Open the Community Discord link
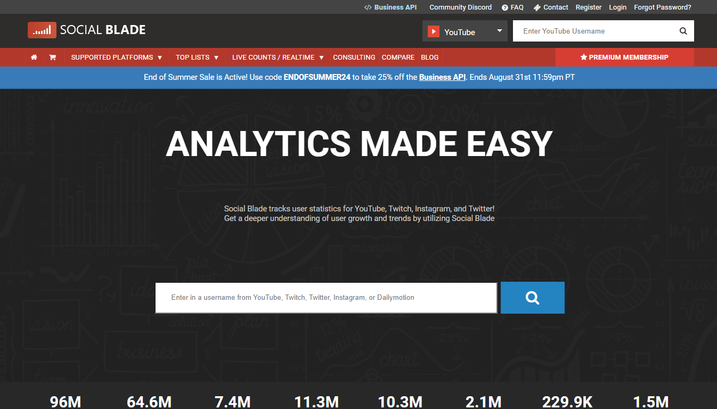717x409 pixels. (461, 7)
